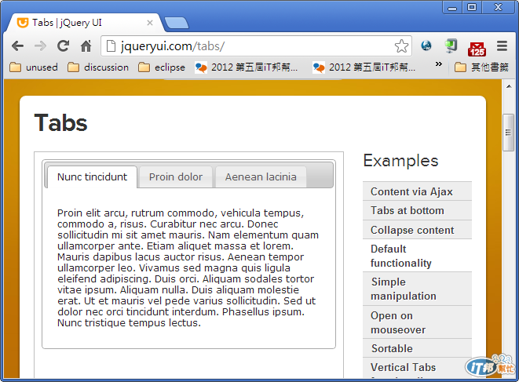Open the Vertical Tabs example

click(417, 367)
